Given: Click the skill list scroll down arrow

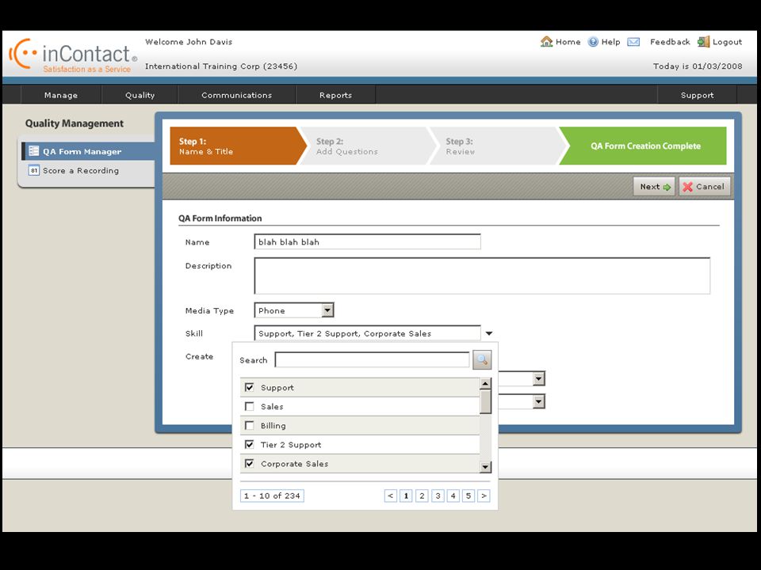Looking at the screenshot, I should [x=485, y=467].
